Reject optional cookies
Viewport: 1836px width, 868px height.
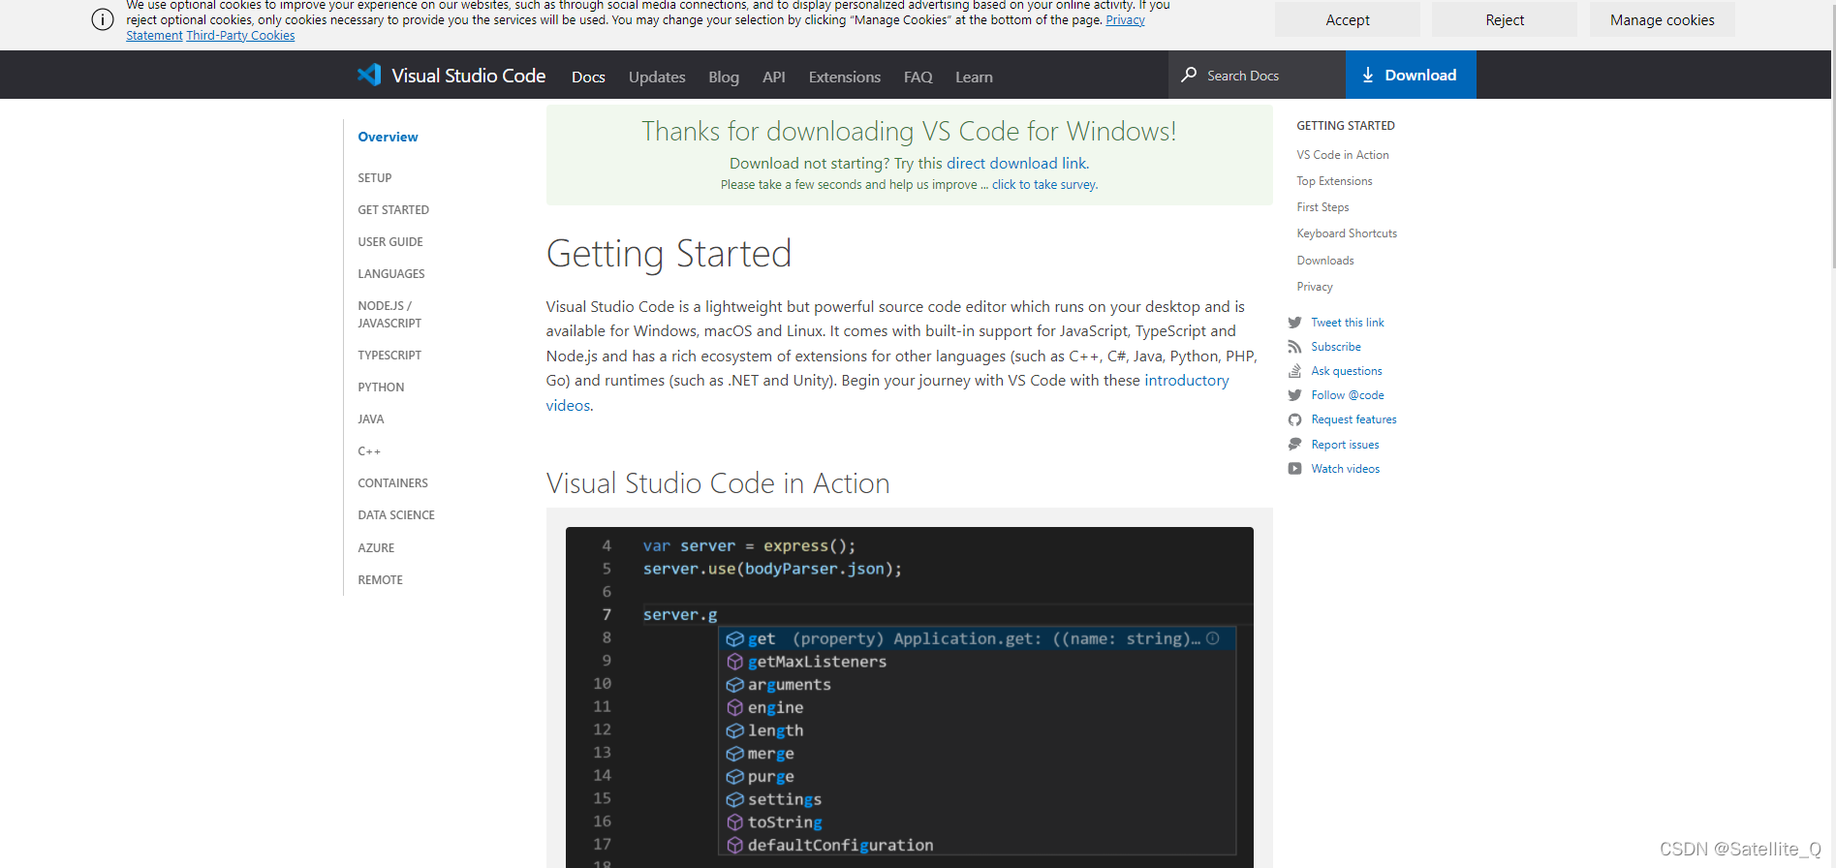(x=1505, y=19)
